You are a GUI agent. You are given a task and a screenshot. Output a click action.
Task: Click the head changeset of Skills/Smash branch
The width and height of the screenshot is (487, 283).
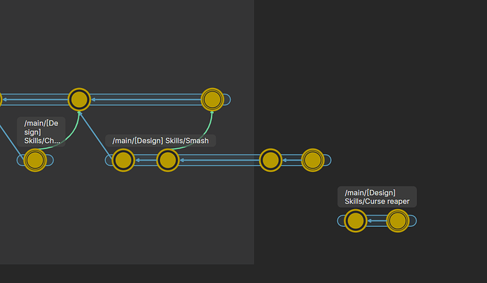click(313, 160)
